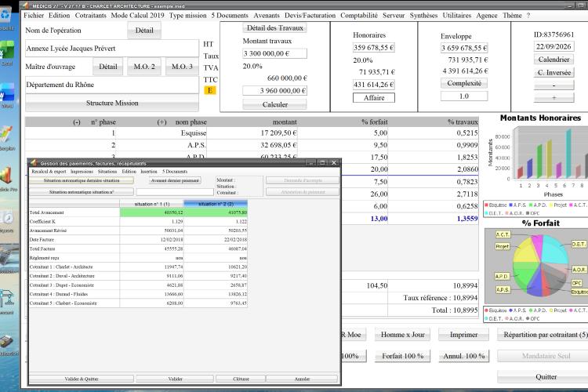Open the Avenants menu
588x392 pixels.
point(267,16)
